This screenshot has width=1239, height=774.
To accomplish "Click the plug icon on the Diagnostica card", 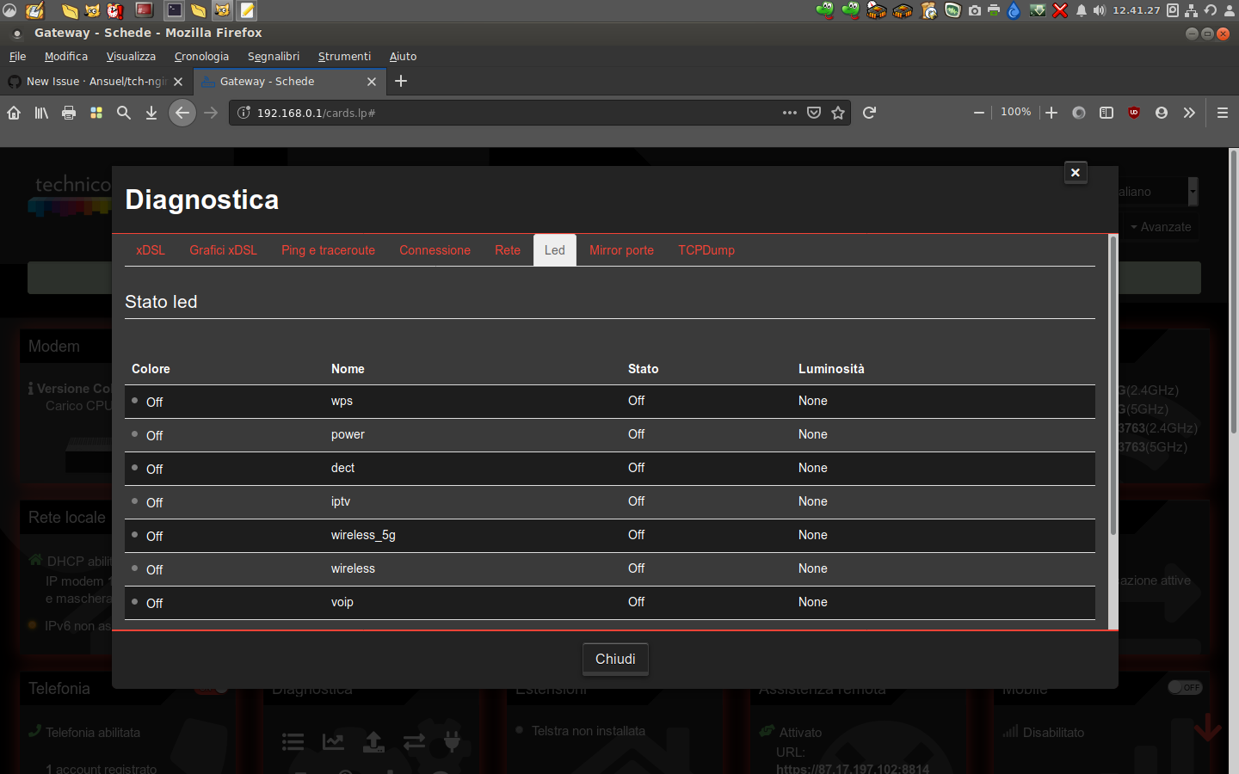I will point(452,741).
